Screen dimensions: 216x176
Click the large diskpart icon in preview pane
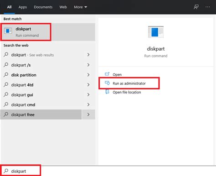[x=156, y=32]
